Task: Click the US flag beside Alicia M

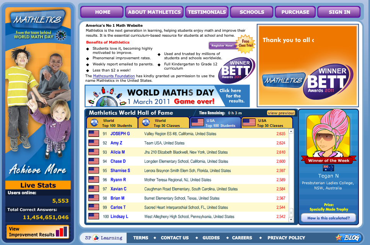Action: click(94, 152)
